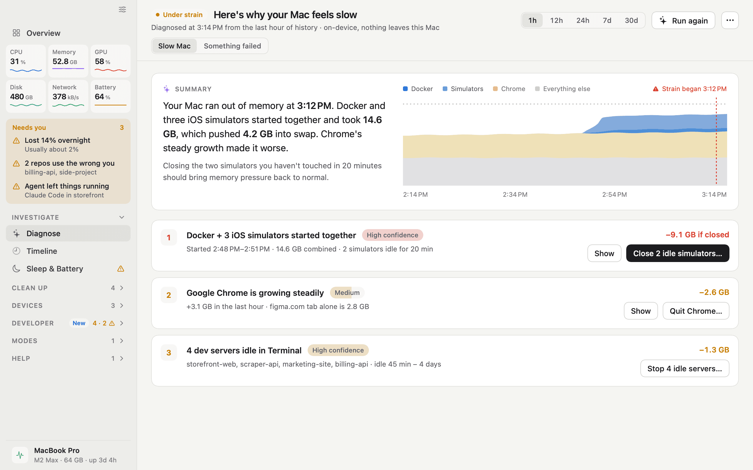Expand the Clean Up section
Image resolution: width=753 pixels, height=470 pixels.
pyautogui.click(x=68, y=288)
